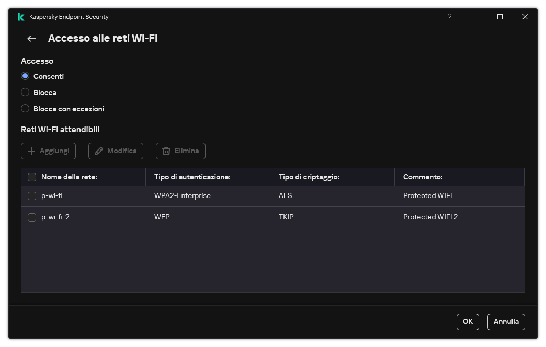Click the Kaspersky logo icon
Screen dimensions: 546x347
pos(21,17)
